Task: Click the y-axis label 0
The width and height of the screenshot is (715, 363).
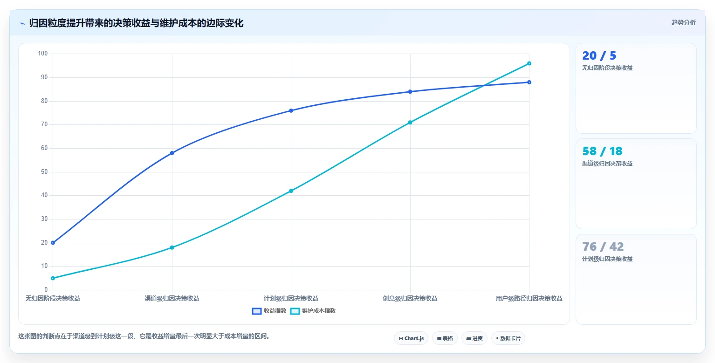Action: pos(46,290)
